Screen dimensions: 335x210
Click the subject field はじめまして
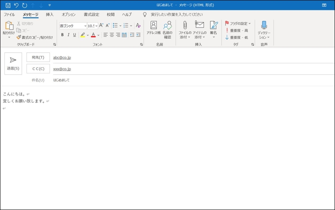[x=193, y=80]
